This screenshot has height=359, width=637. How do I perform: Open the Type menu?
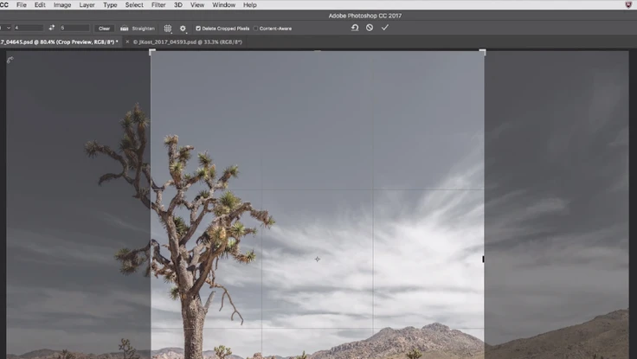click(x=110, y=5)
